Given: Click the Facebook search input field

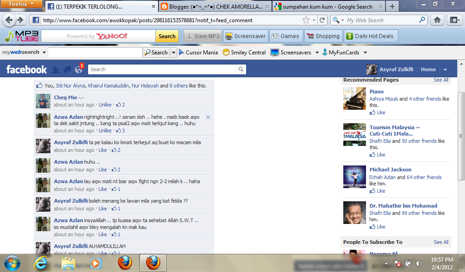Looking at the screenshot, I should 162,69.
